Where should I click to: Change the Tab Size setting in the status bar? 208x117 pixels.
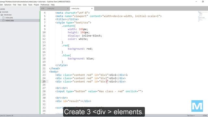[x=191, y=116]
